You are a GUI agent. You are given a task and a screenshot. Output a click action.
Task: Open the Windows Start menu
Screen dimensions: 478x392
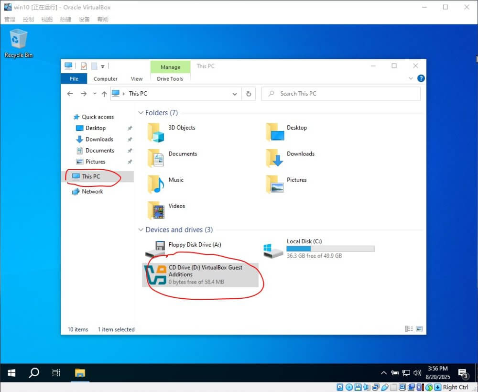[x=11, y=372]
